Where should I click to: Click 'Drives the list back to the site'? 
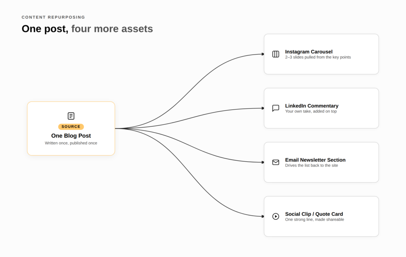pos(312,165)
